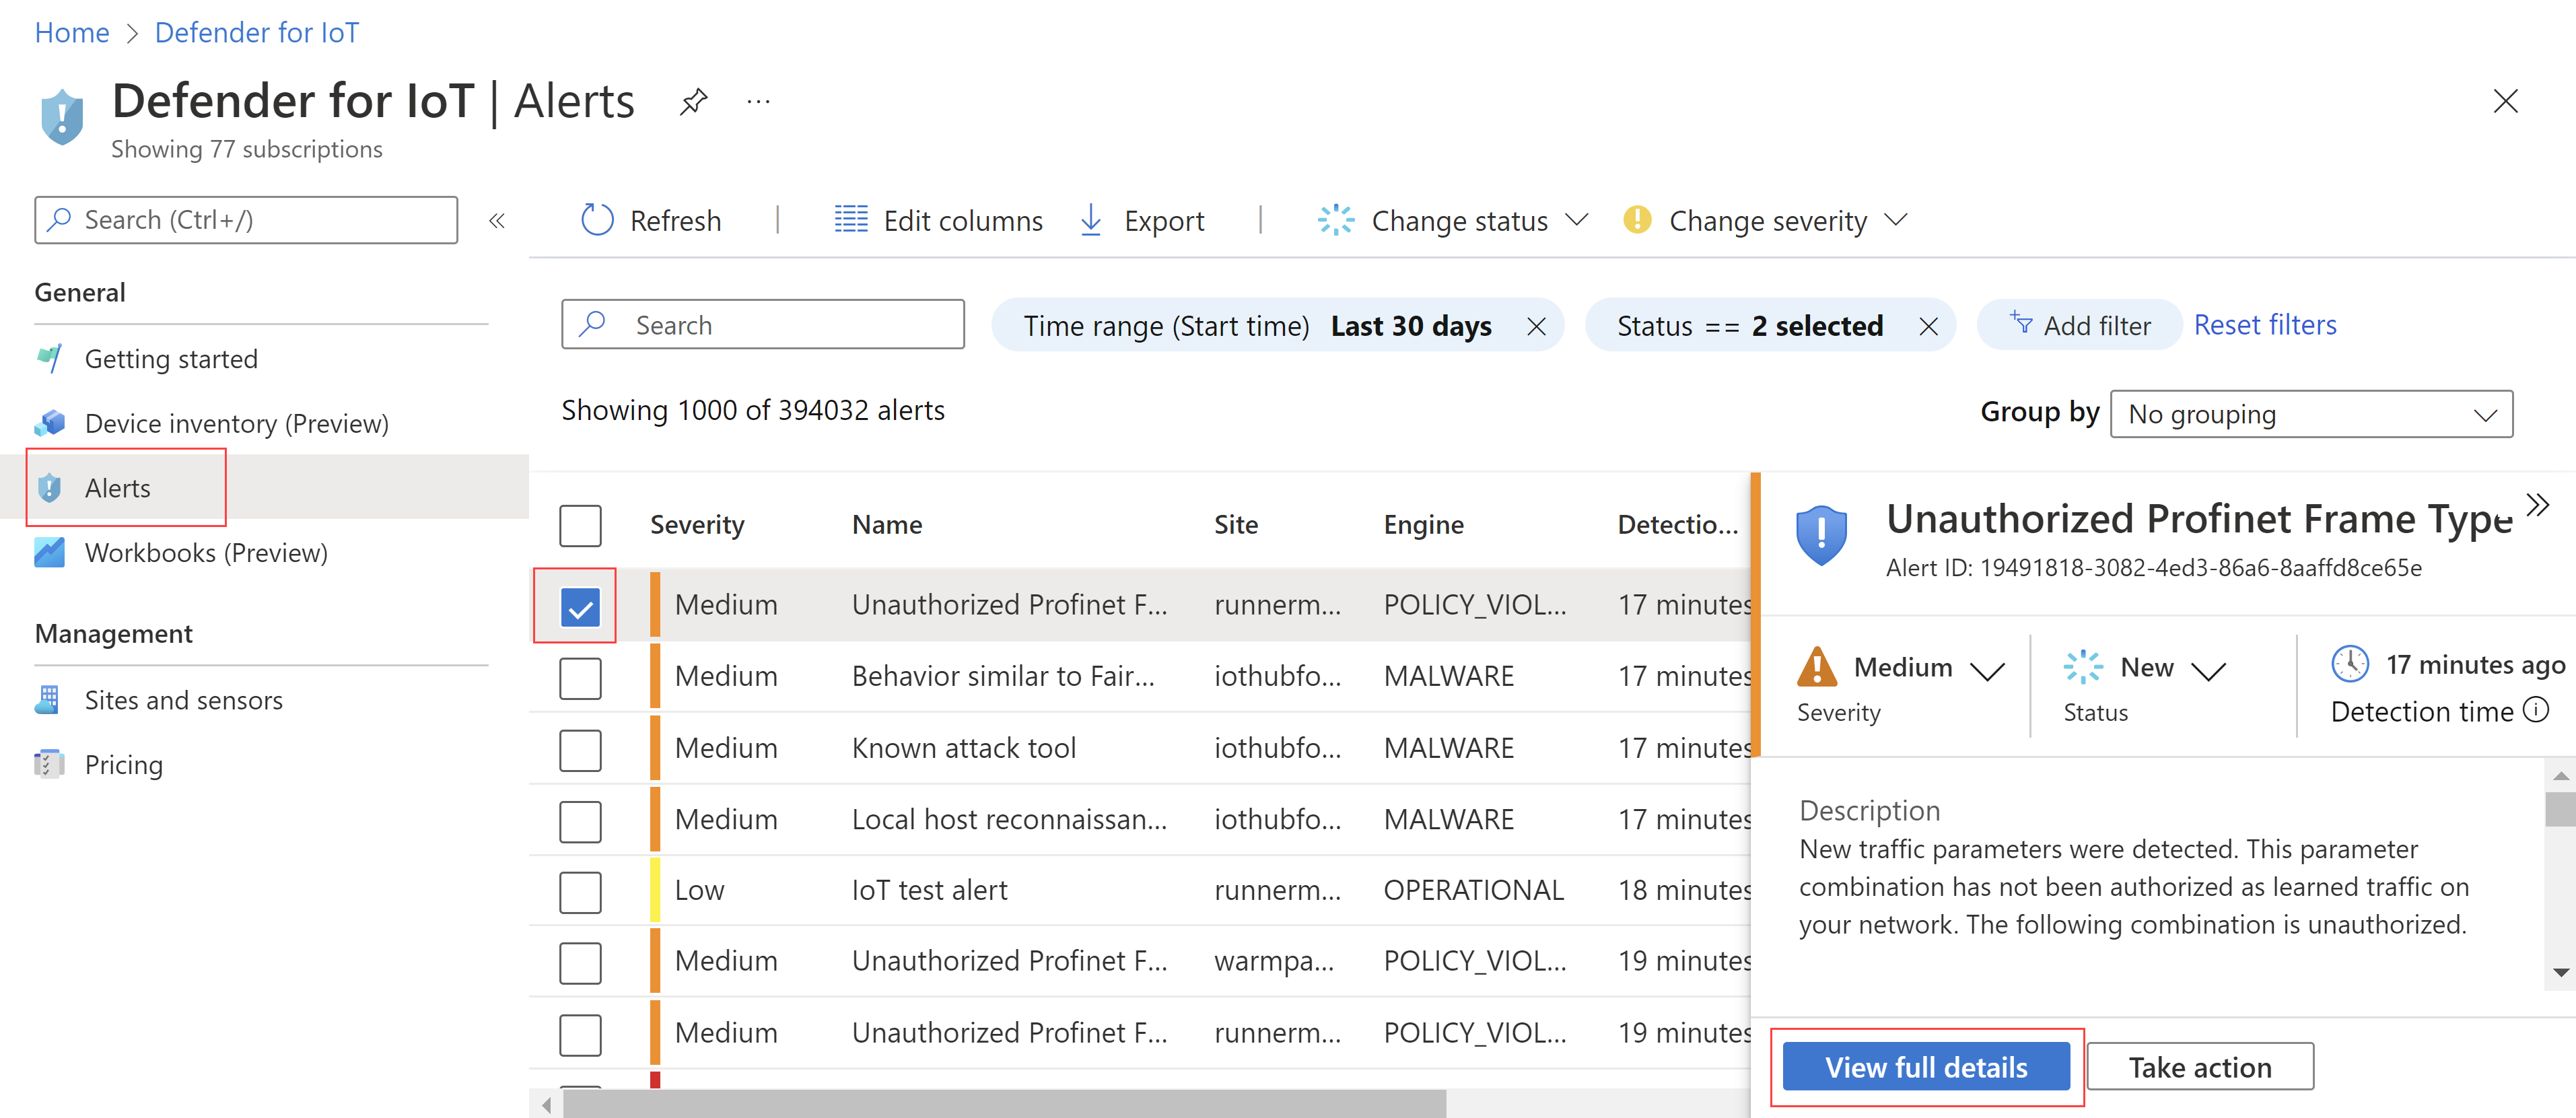Open the No grouping dropdown
Viewport: 2576px width, 1118px height.
(x=2311, y=413)
